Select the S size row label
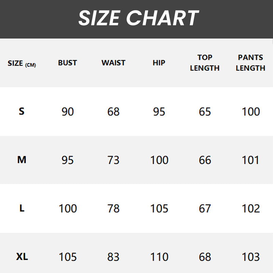The width and height of the screenshot is (273, 273). pyautogui.click(x=21, y=111)
